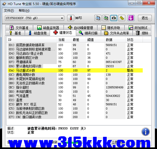157x149 pixels.
Task: Click the copy text to clipboard icon
Action: tap(98, 18)
